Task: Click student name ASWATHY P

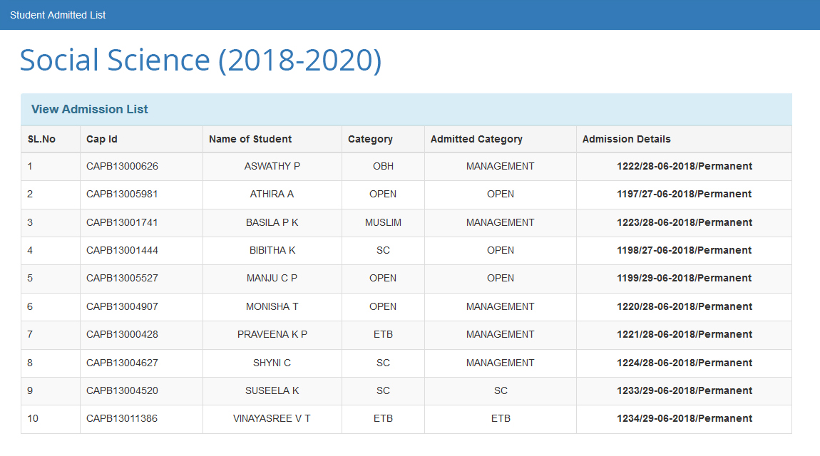Action: [272, 166]
